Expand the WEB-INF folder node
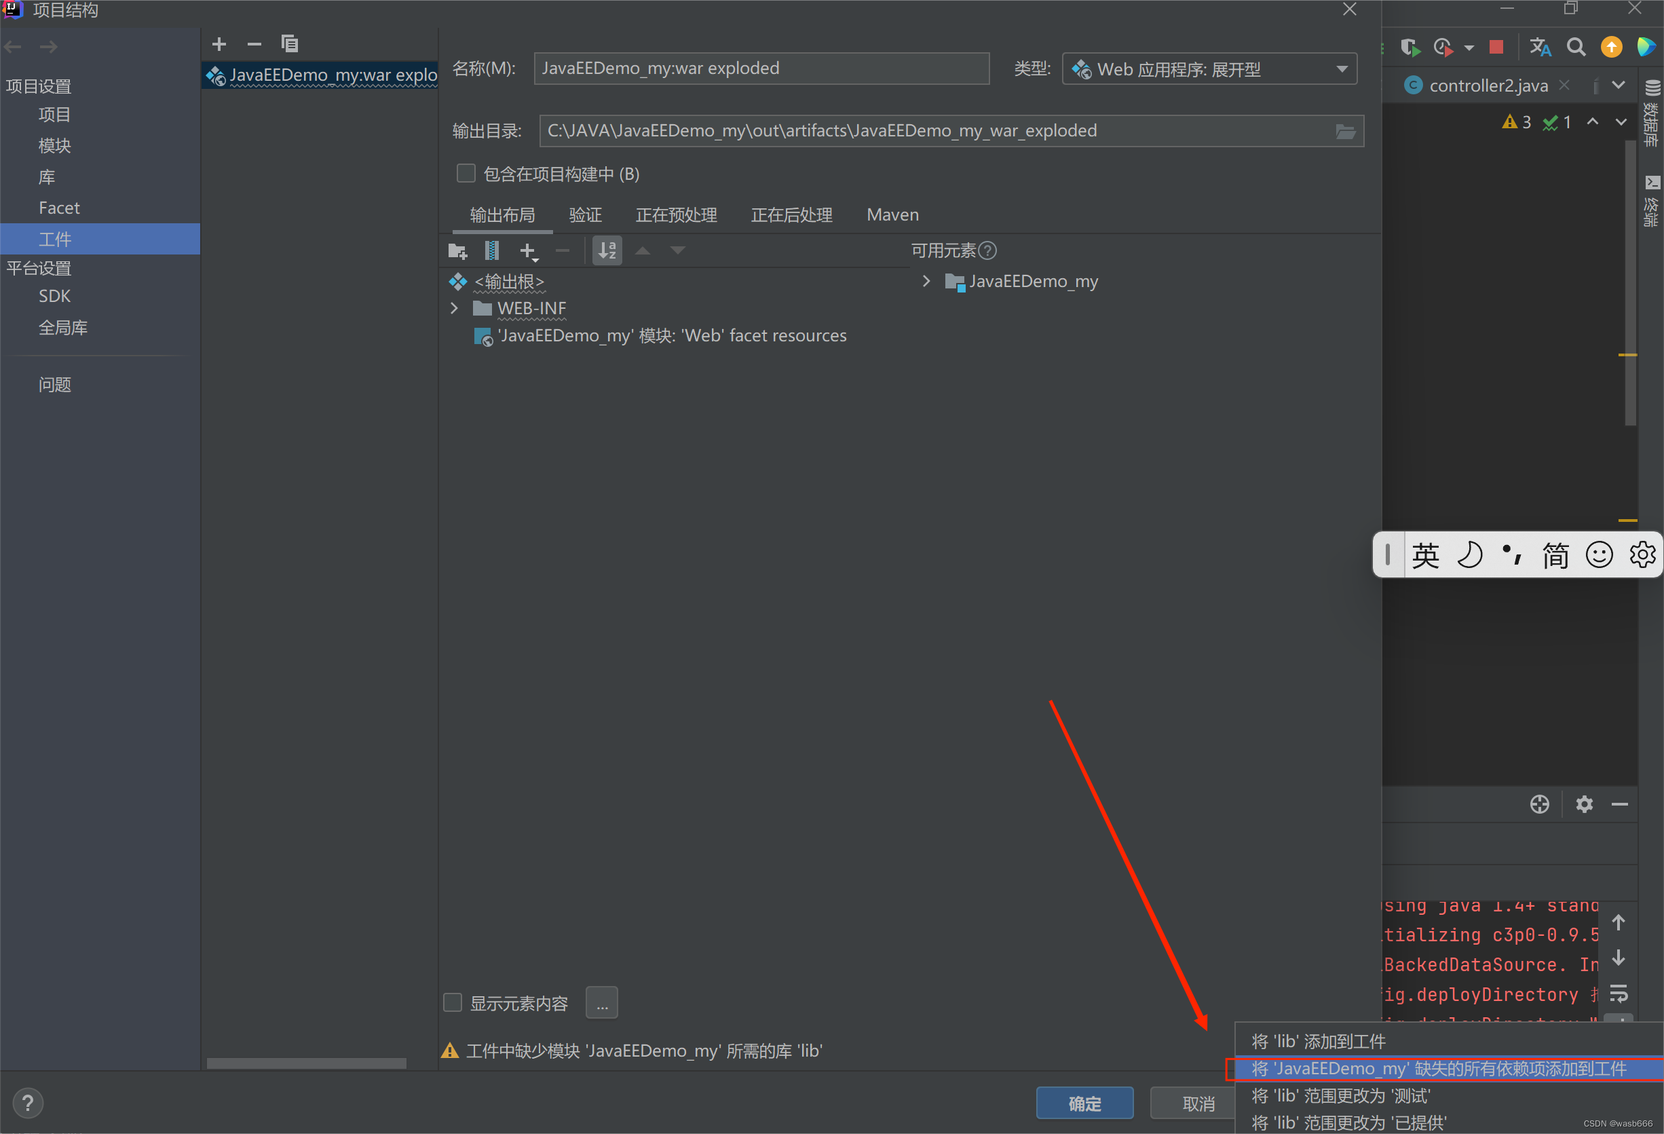Image resolution: width=1664 pixels, height=1134 pixels. click(x=454, y=308)
